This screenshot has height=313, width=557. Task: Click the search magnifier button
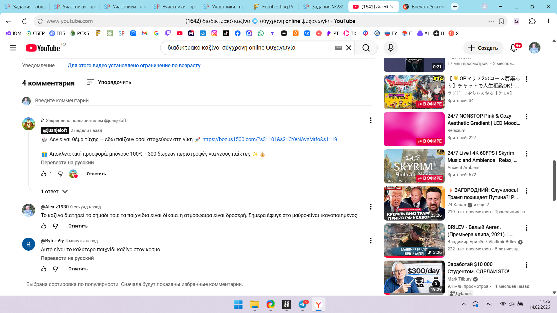(x=366, y=48)
